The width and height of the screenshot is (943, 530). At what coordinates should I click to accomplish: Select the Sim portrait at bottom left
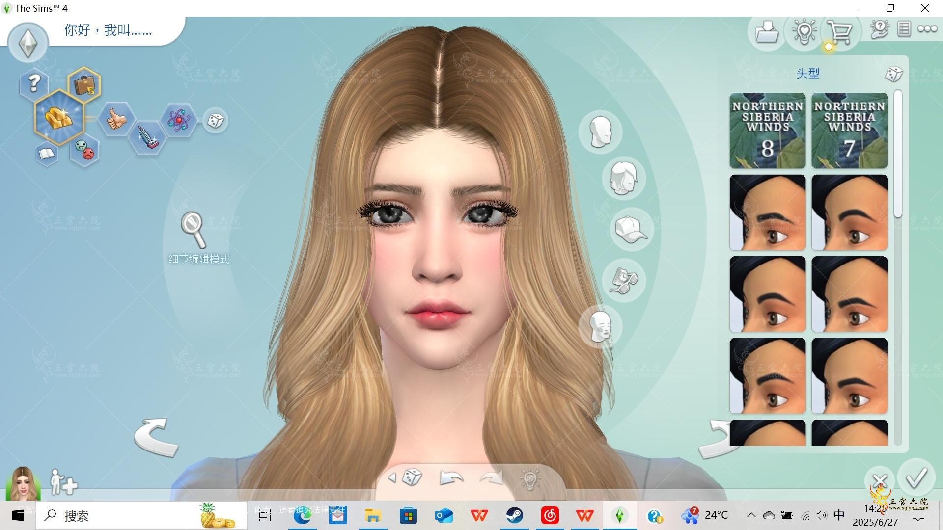(23, 483)
